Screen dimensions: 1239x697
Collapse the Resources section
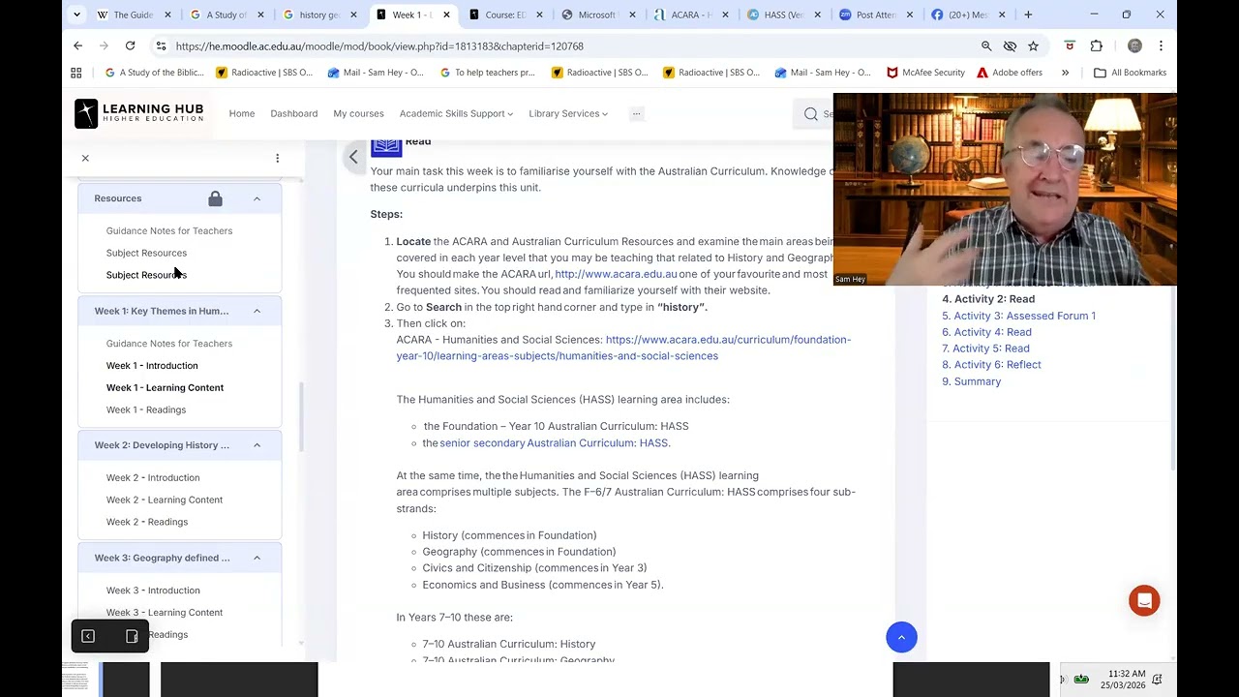257,198
